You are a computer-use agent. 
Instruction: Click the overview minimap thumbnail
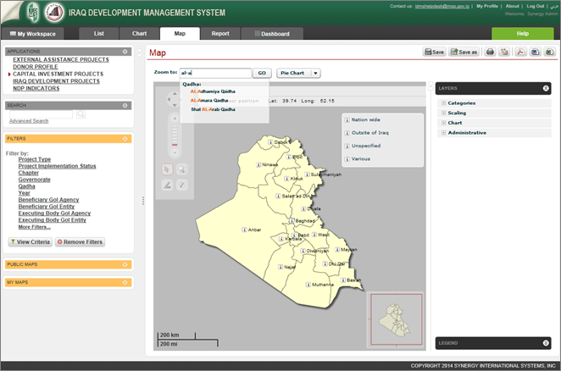click(397, 319)
